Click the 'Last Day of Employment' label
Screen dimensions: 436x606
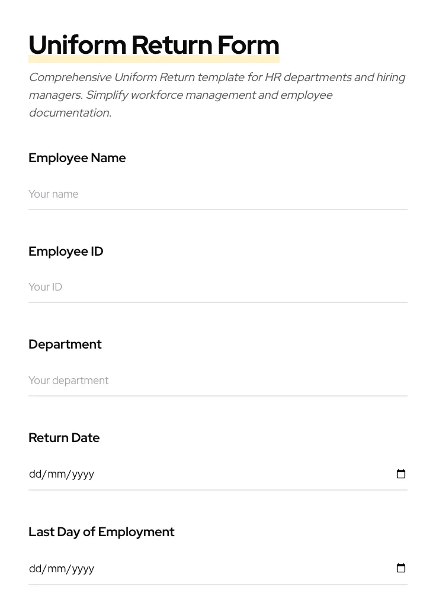tap(101, 532)
